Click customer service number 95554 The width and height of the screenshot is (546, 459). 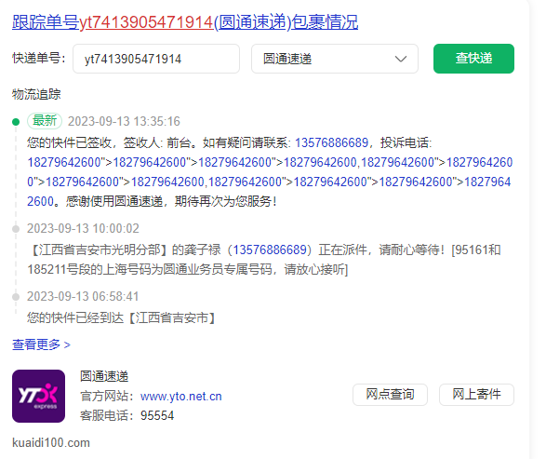157,415
